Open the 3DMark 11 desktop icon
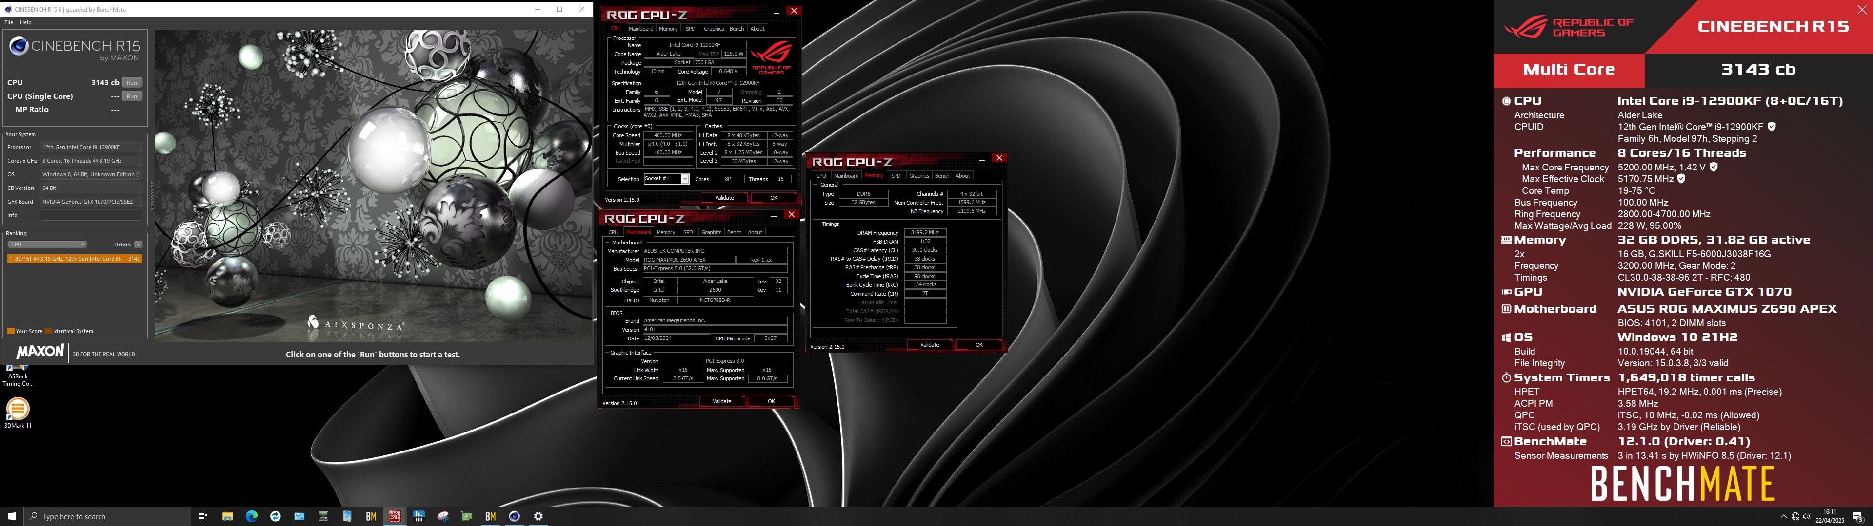Screen dimensions: 1873x526 point(18,413)
